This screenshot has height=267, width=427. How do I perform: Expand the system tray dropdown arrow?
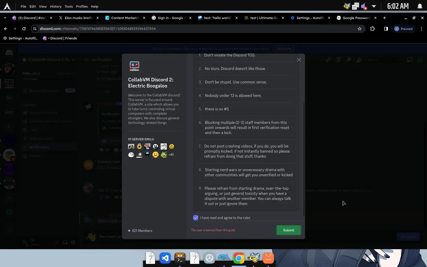click(374, 6)
